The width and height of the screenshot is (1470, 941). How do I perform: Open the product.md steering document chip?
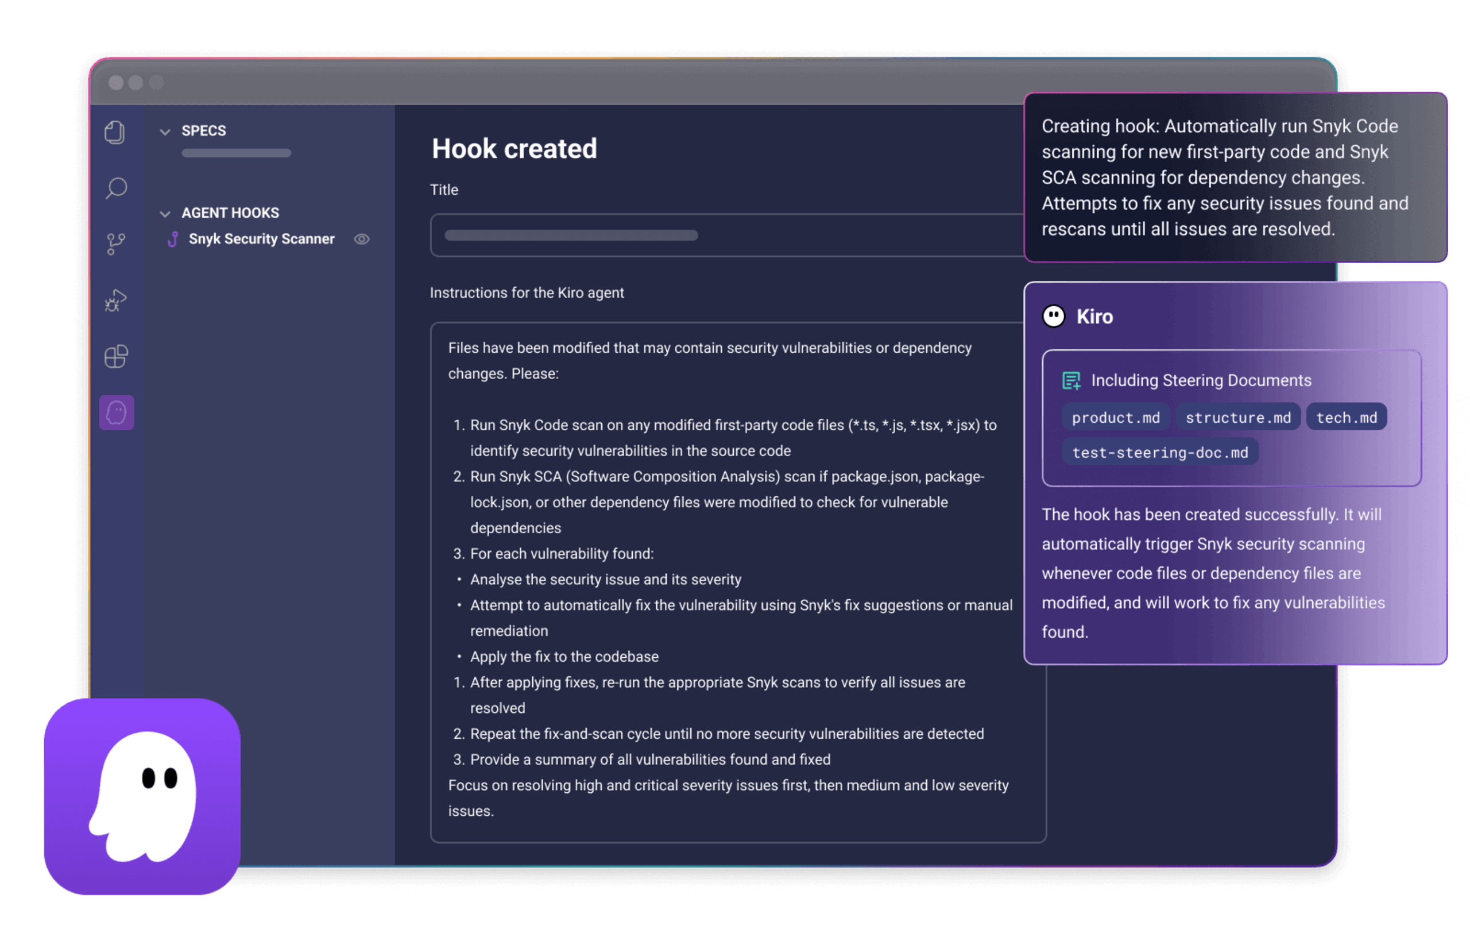(x=1115, y=417)
